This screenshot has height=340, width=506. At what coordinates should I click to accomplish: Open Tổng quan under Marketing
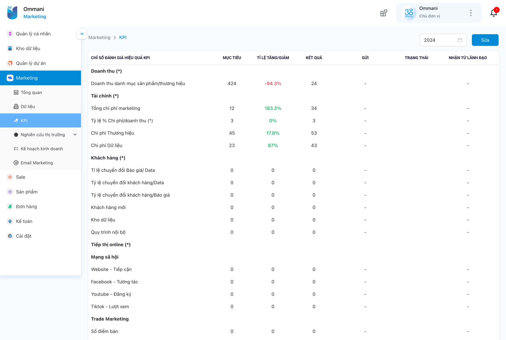[31, 92]
